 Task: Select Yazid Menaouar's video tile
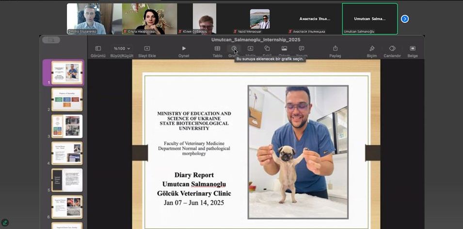[259, 19]
